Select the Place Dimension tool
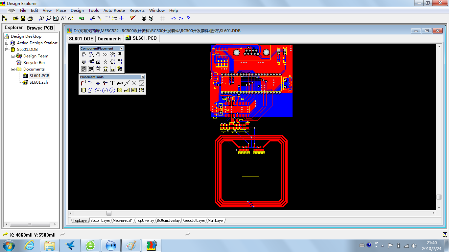This screenshot has height=252, width=449. [x=127, y=83]
